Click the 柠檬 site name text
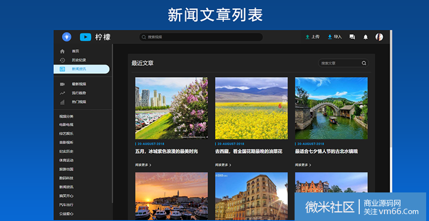 click(x=103, y=37)
